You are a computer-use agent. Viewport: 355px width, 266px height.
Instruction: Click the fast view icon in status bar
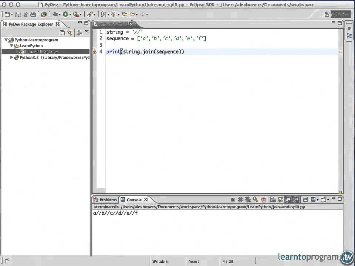click(x=7, y=261)
